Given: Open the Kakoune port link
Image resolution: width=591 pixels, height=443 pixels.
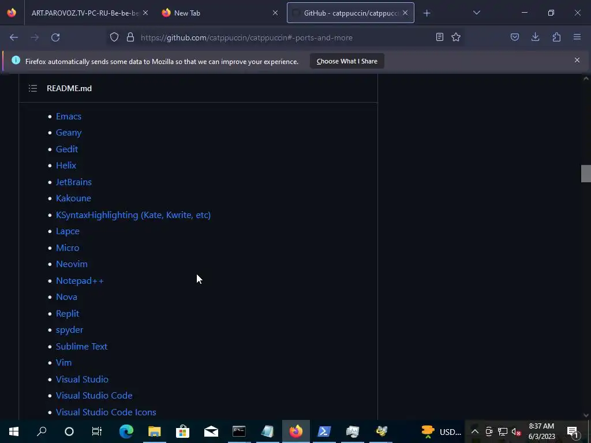Looking at the screenshot, I should click(73, 198).
